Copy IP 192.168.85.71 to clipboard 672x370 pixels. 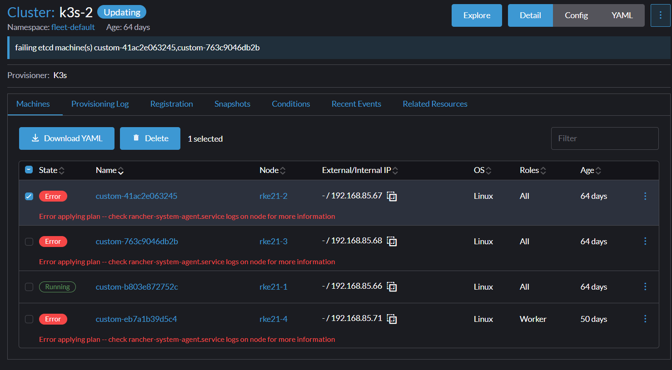pos(392,319)
